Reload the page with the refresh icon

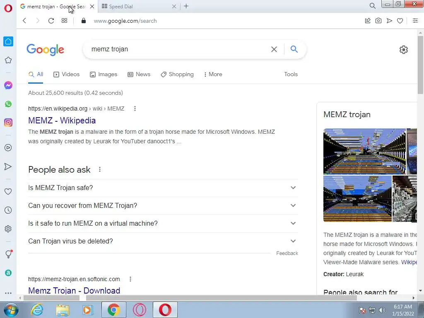[x=51, y=21]
